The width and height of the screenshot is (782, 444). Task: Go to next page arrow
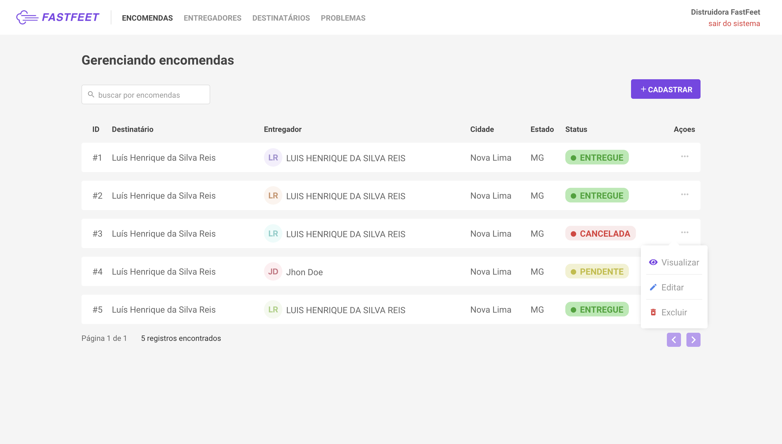(693, 340)
